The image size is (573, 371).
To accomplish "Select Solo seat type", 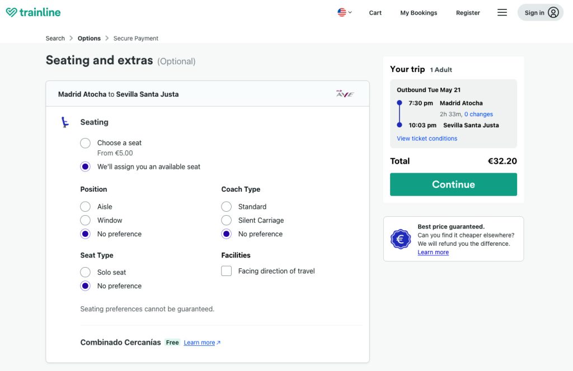I will point(85,272).
